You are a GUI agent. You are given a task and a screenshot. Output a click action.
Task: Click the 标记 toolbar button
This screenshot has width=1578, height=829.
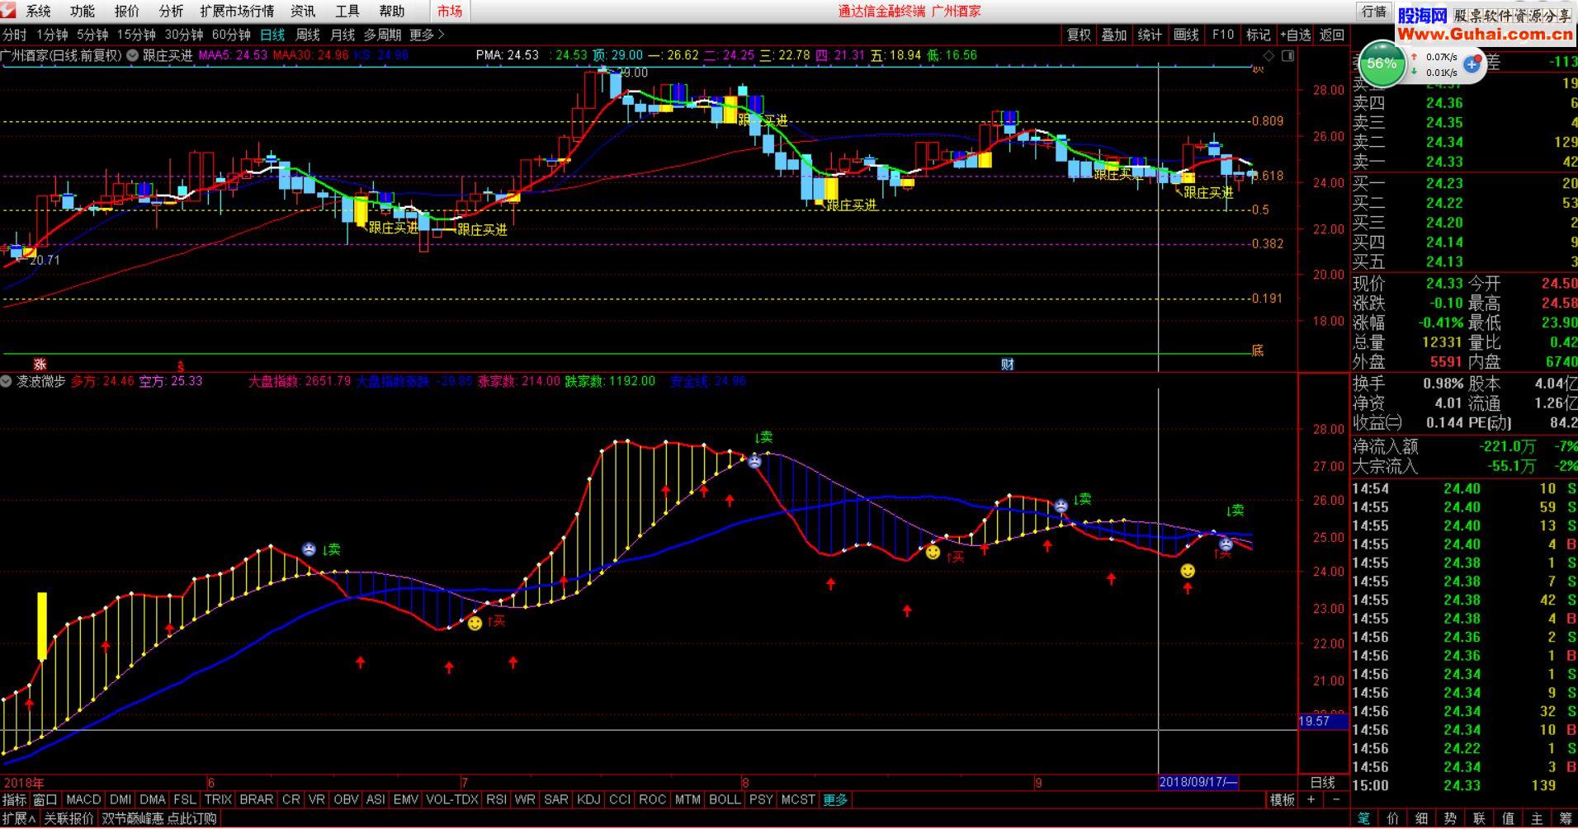point(1259,35)
